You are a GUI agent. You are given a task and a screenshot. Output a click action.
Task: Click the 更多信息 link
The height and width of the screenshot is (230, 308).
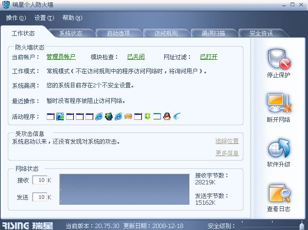click(227, 153)
